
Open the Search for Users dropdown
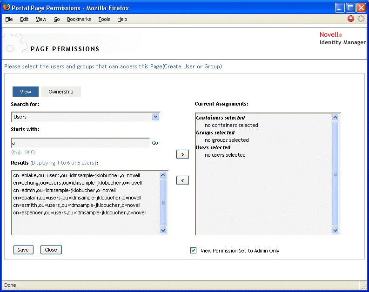(x=155, y=117)
